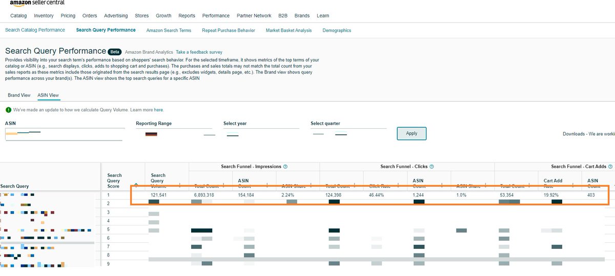Viewport: 615px width, 276px height.
Task: Open the Reports menu
Action: (187, 16)
